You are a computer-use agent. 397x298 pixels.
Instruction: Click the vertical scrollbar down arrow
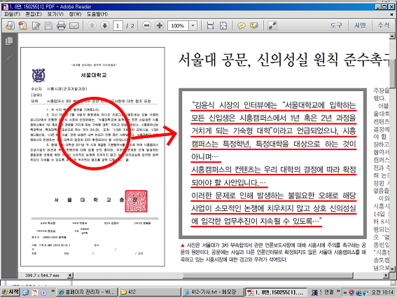click(392, 269)
